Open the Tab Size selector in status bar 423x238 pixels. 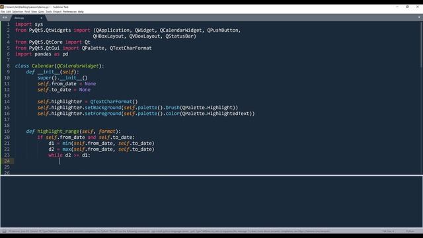[x=388, y=231]
